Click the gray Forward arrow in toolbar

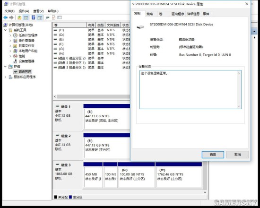pos(11,17)
